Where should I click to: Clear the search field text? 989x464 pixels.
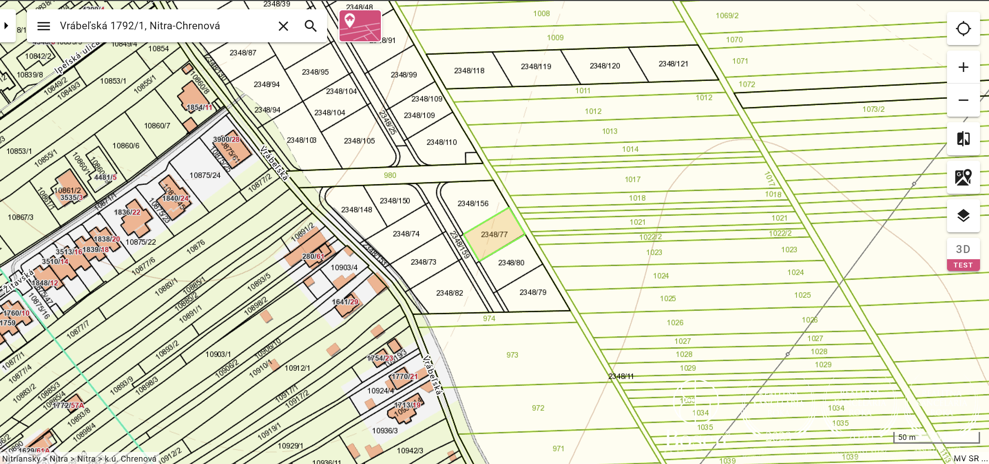click(x=283, y=26)
